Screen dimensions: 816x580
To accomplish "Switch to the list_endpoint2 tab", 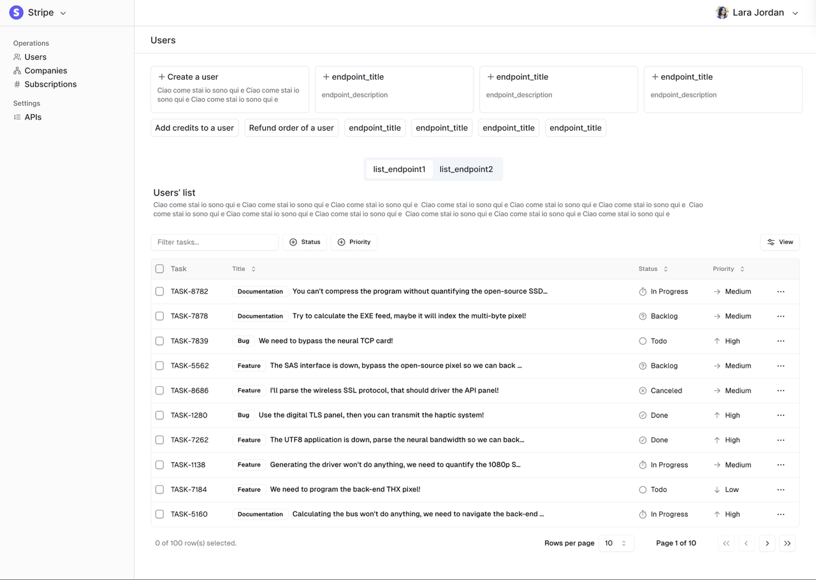I will (466, 169).
